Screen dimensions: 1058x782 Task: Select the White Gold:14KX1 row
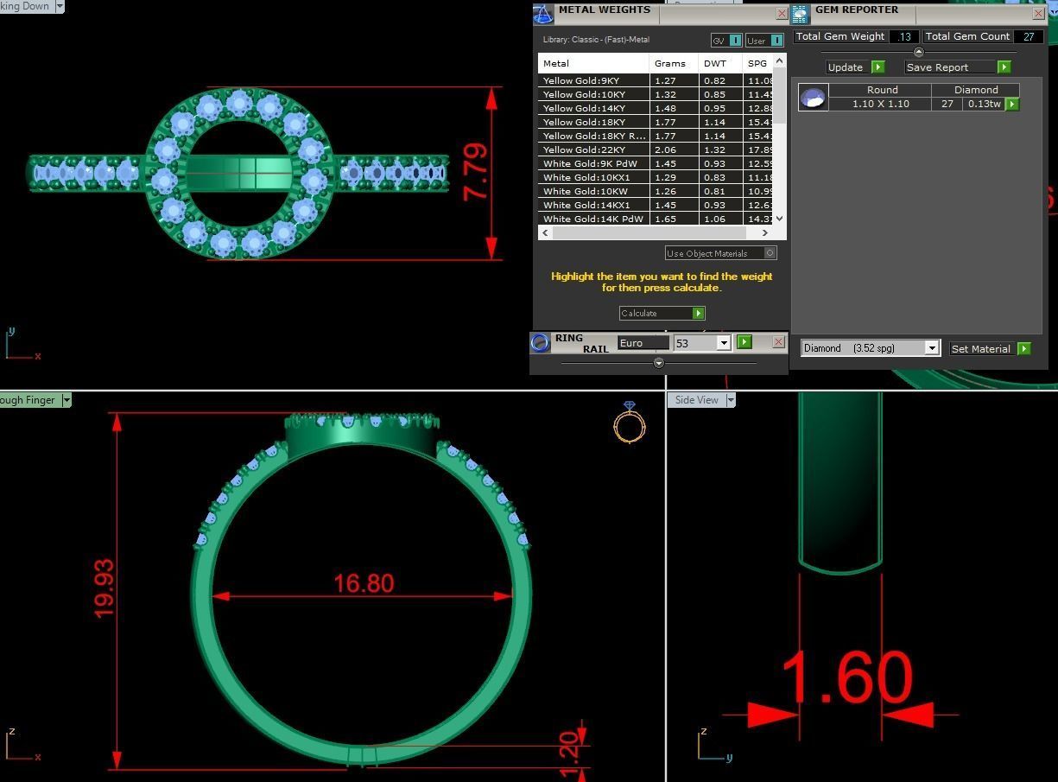(656, 205)
